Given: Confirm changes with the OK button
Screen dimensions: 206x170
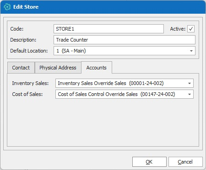Looking at the screenshot, I should click(x=149, y=162).
